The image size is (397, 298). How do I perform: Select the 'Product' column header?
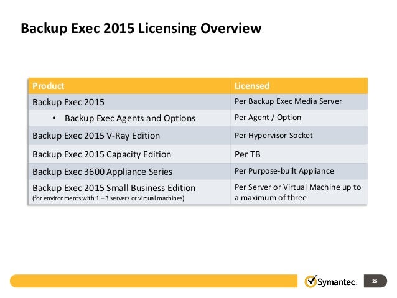click(x=129, y=86)
